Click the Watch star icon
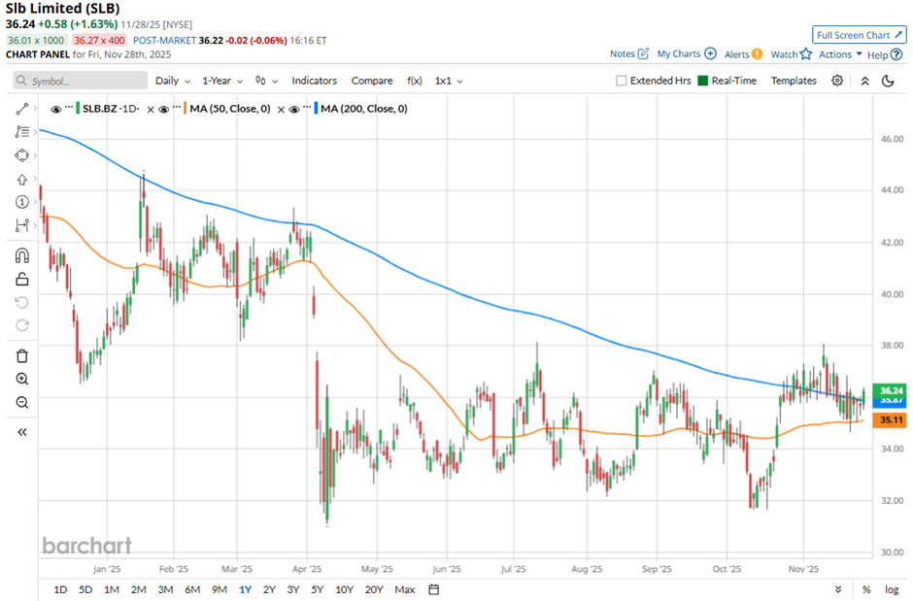 pyautogui.click(x=806, y=54)
